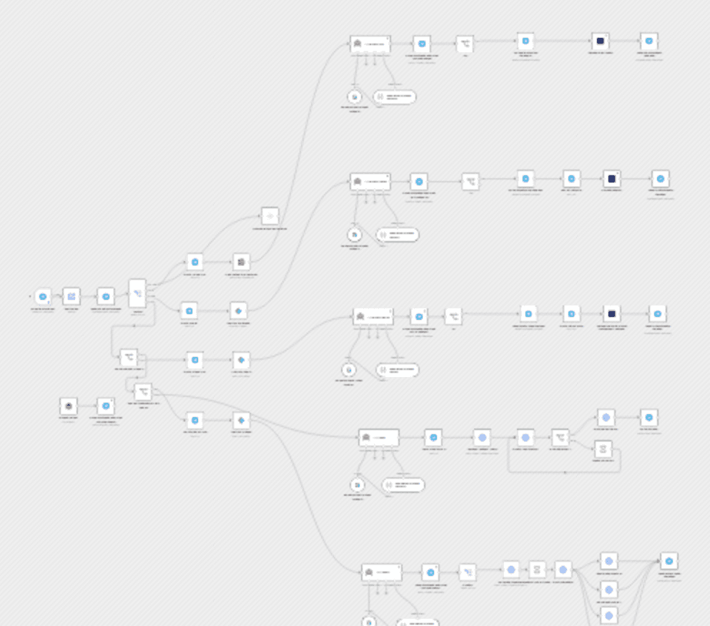This screenshot has height=626, width=710.
Task: Select the third-row AI agent node
Action: coord(373,317)
